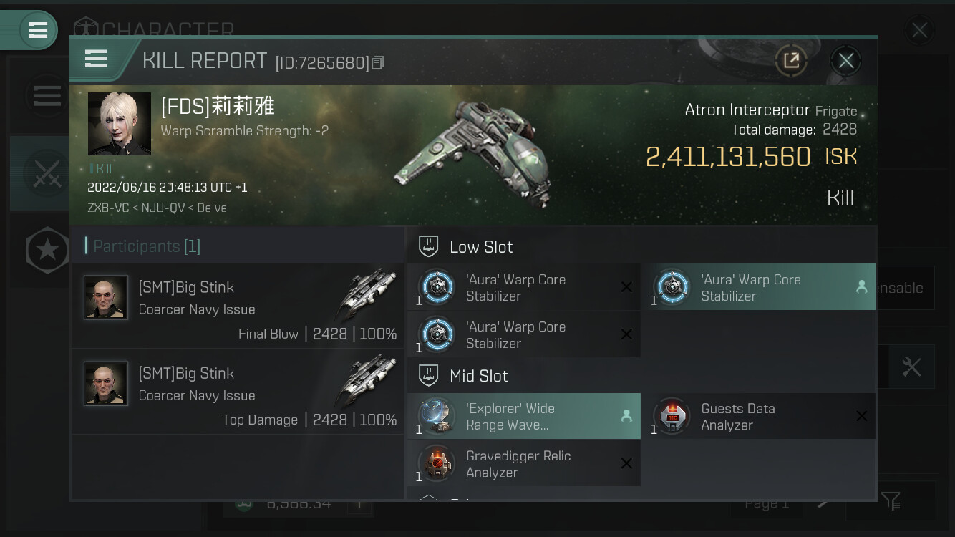
Task: Select Gravedigger Relic Analyzer module
Action: coord(524,463)
